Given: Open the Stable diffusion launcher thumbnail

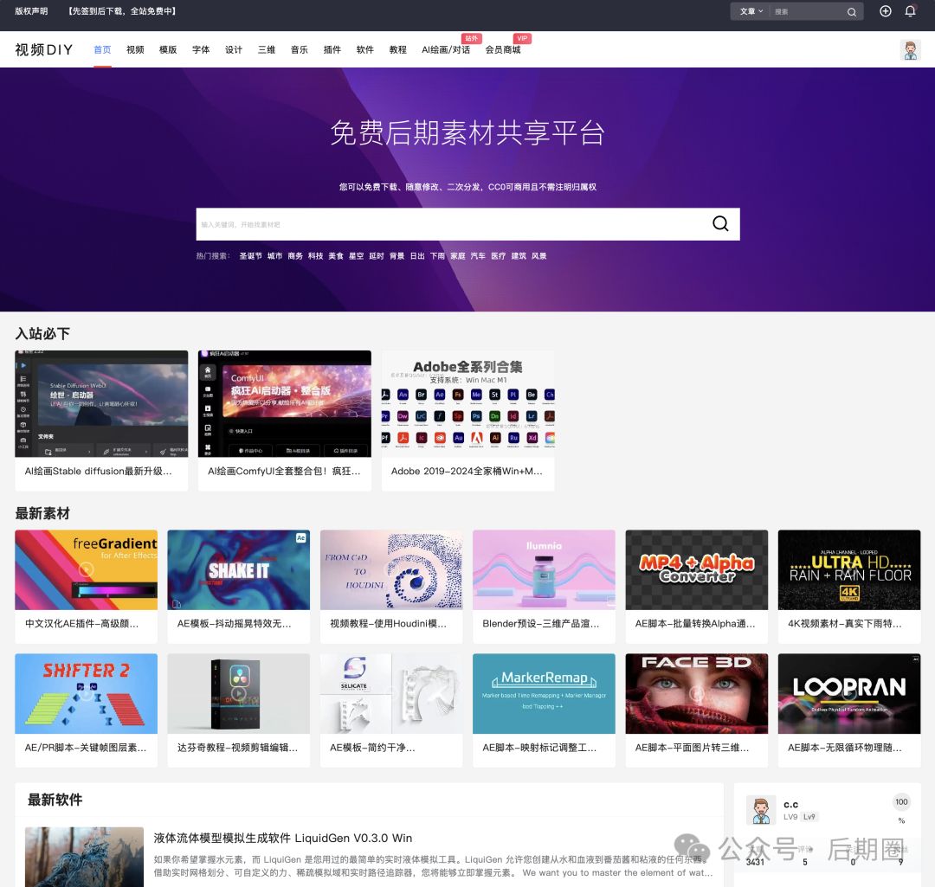Looking at the screenshot, I should coord(101,403).
